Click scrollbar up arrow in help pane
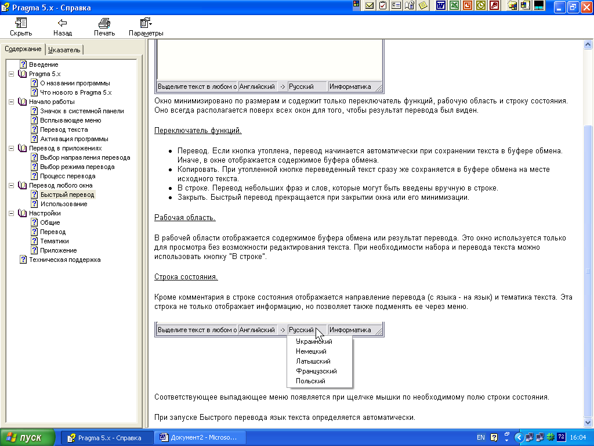This screenshot has width=594, height=446. (x=588, y=44)
